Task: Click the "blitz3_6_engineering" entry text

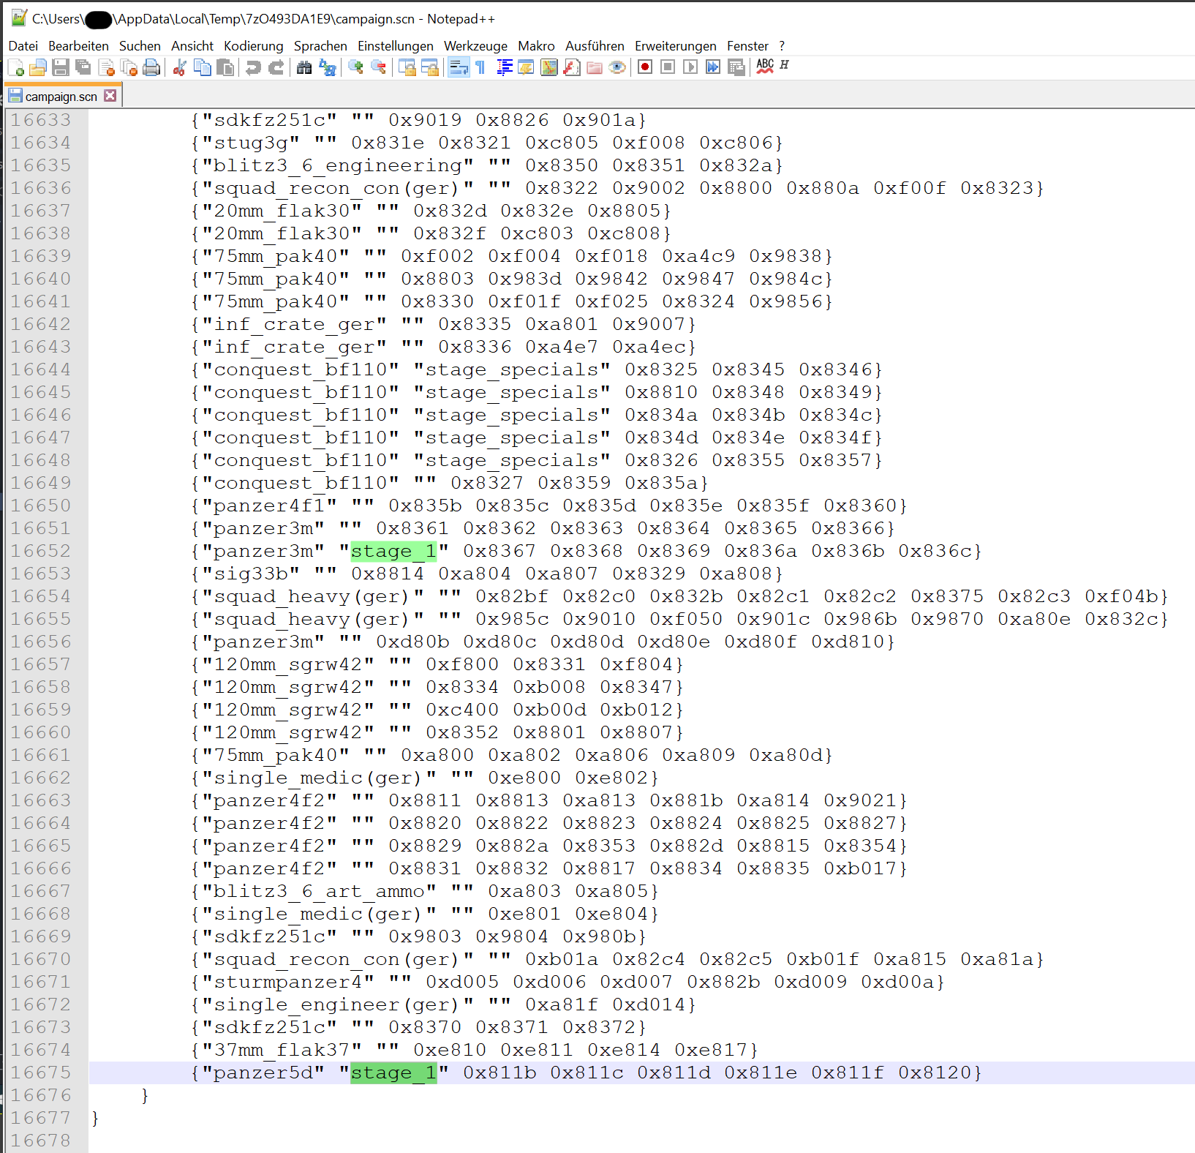Action: coord(338,165)
